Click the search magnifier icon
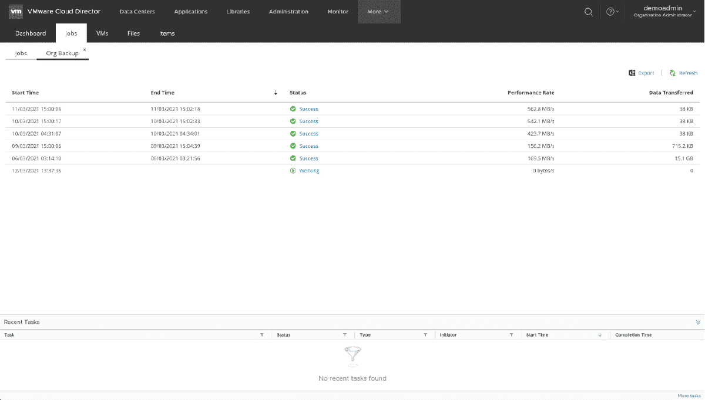This screenshot has height=400, width=705. [x=588, y=11]
